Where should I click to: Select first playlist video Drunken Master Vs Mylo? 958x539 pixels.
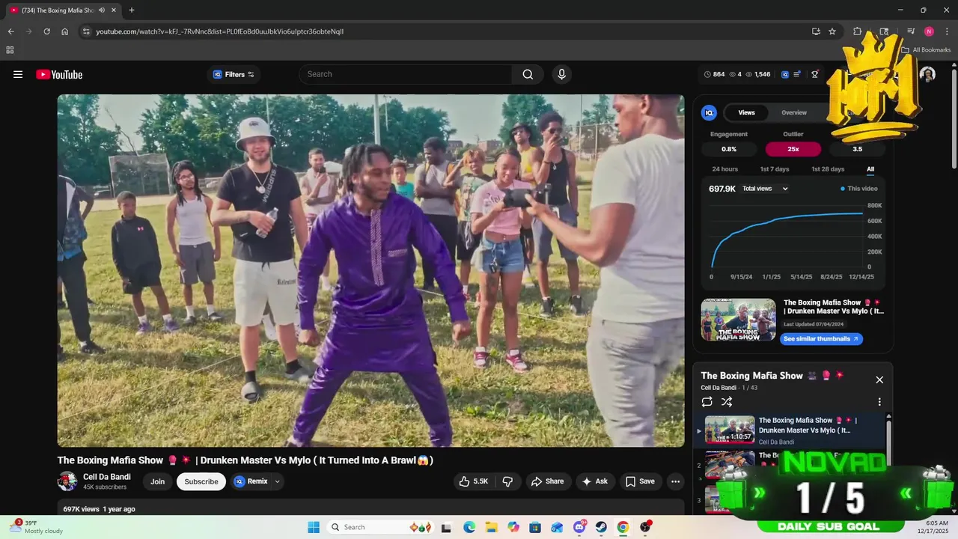tap(790, 430)
